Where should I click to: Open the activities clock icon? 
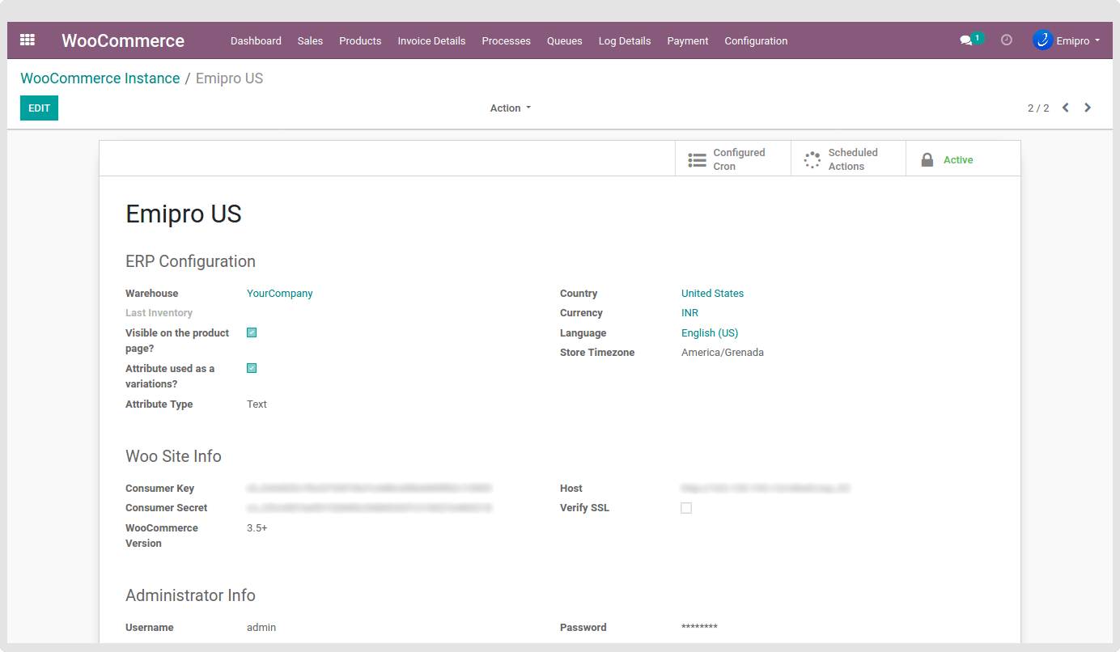[1007, 40]
